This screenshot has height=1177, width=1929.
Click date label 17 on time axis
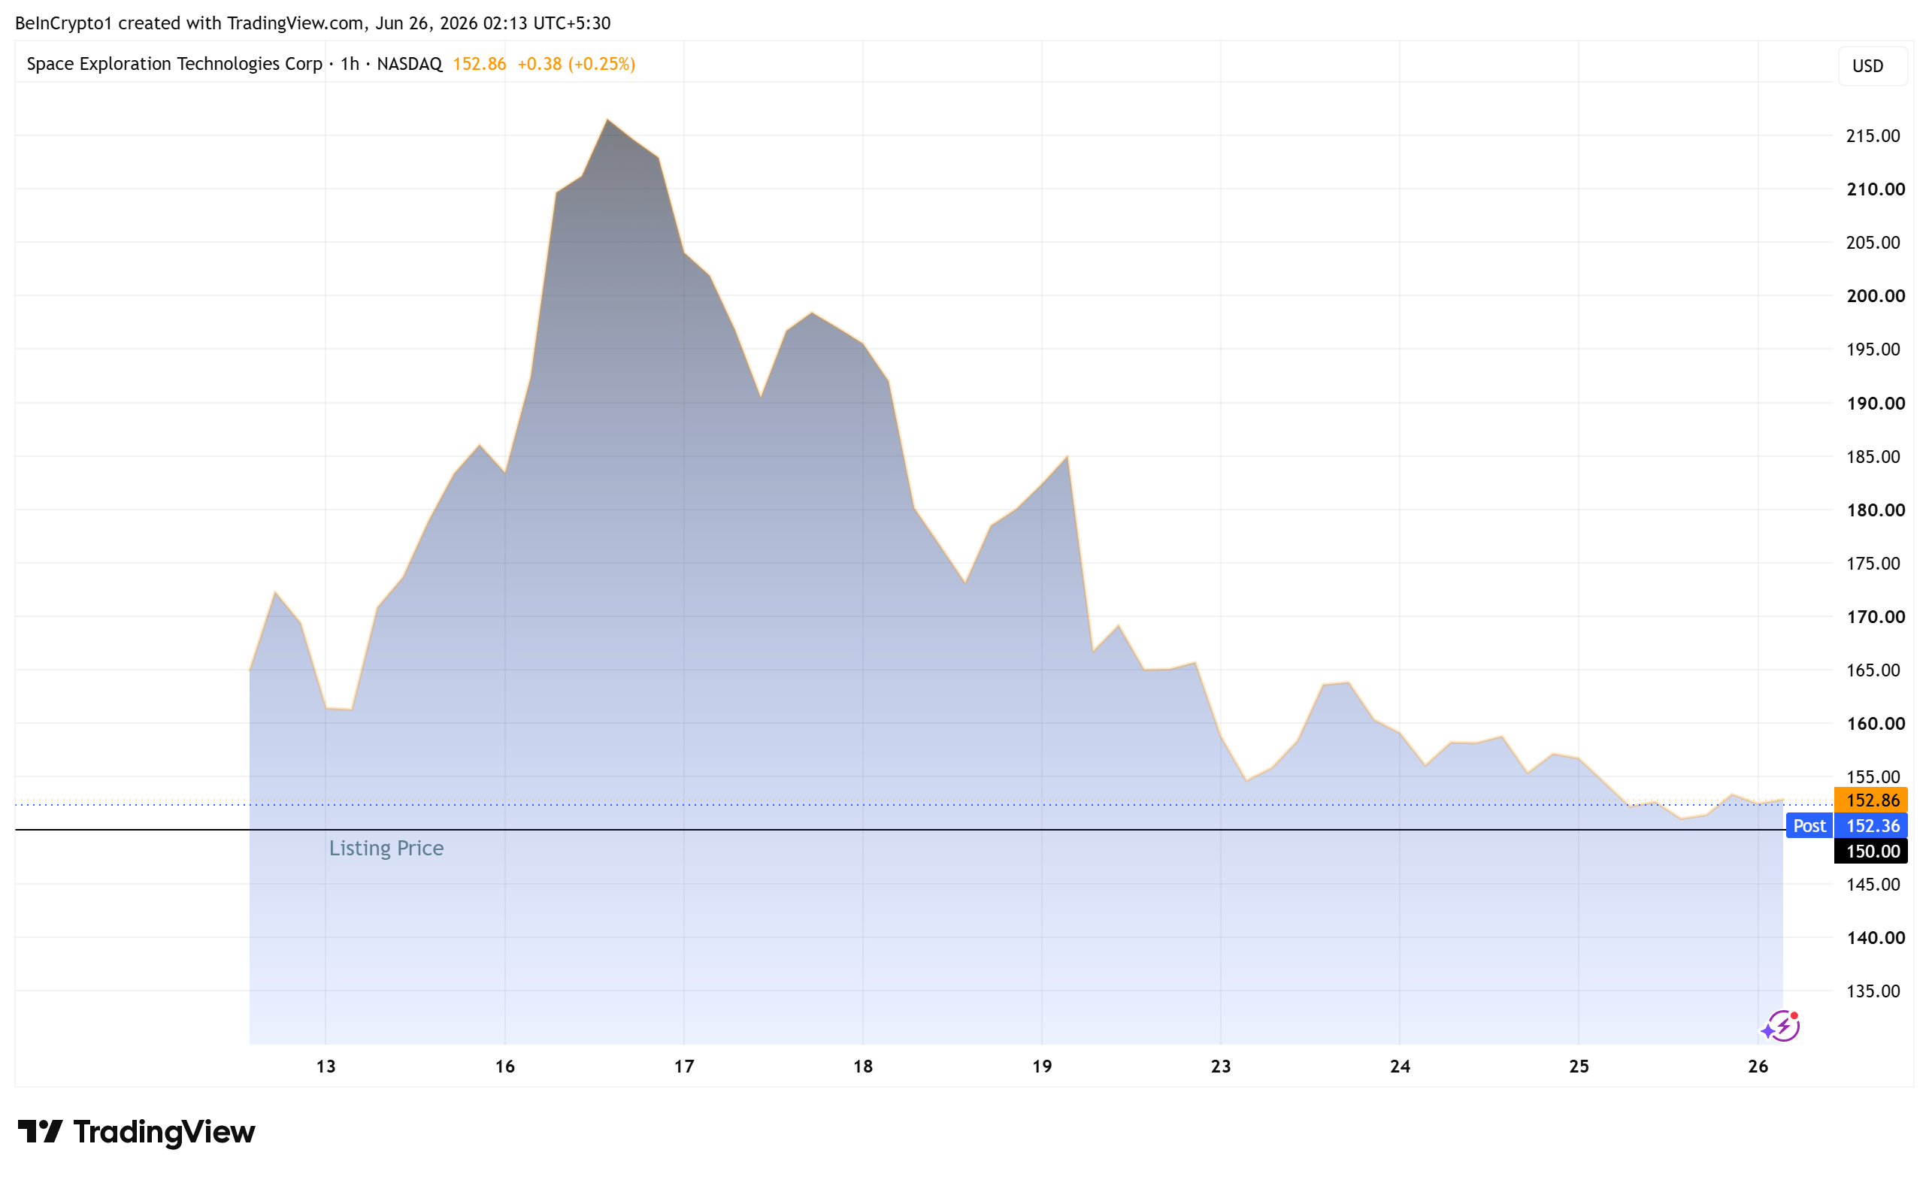pyautogui.click(x=684, y=1067)
